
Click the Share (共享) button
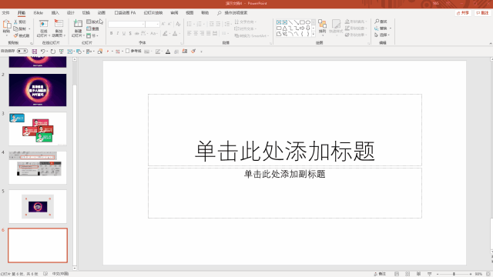click(x=463, y=13)
